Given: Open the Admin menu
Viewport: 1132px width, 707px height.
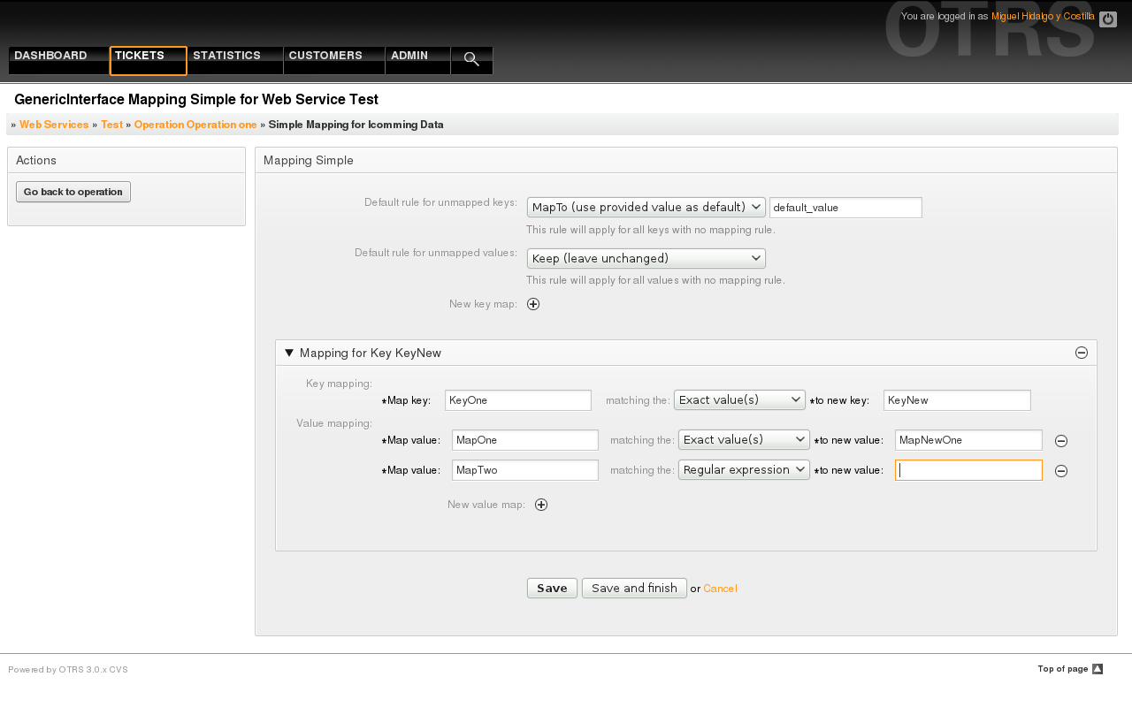Looking at the screenshot, I should coord(417,60).
